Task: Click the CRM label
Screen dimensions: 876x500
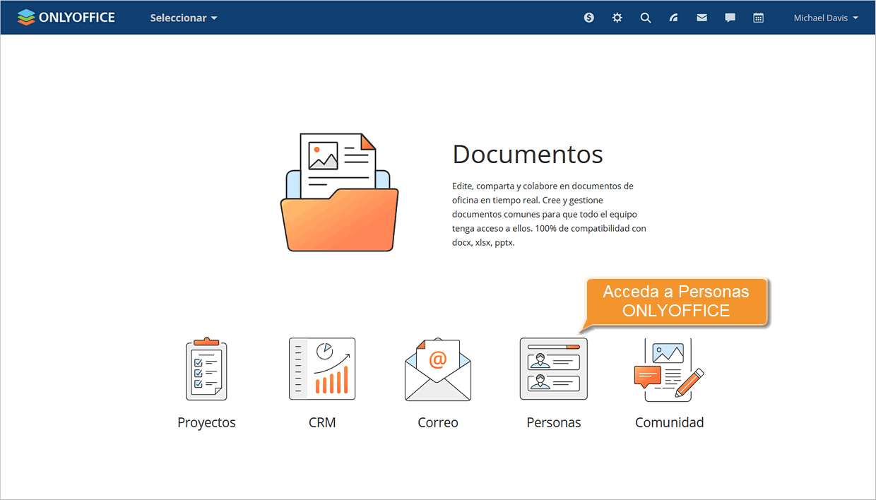Action: [x=322, y=422]
